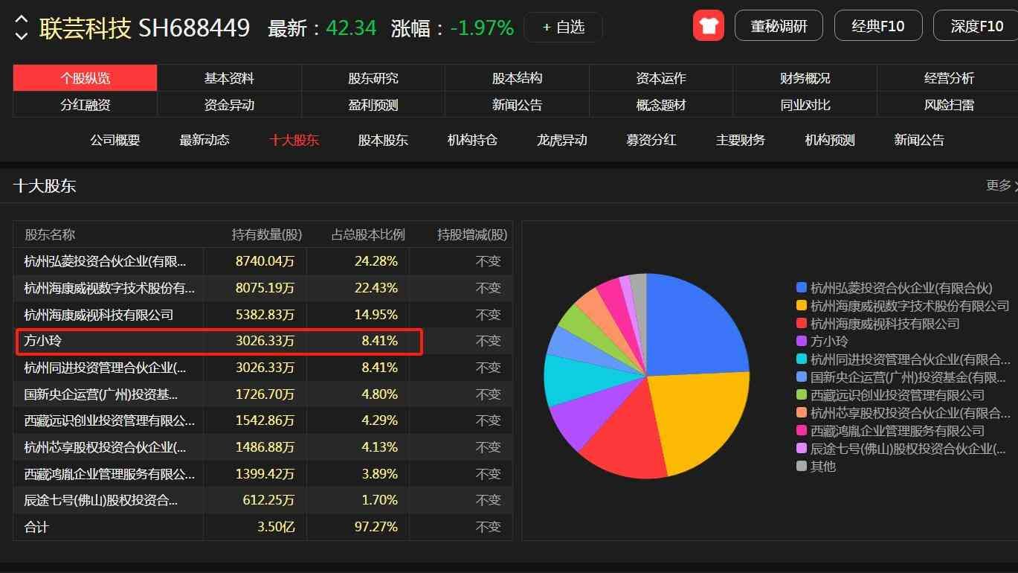
Task: Click the 持有数量(股) column header
Action: tap(266, 234)
